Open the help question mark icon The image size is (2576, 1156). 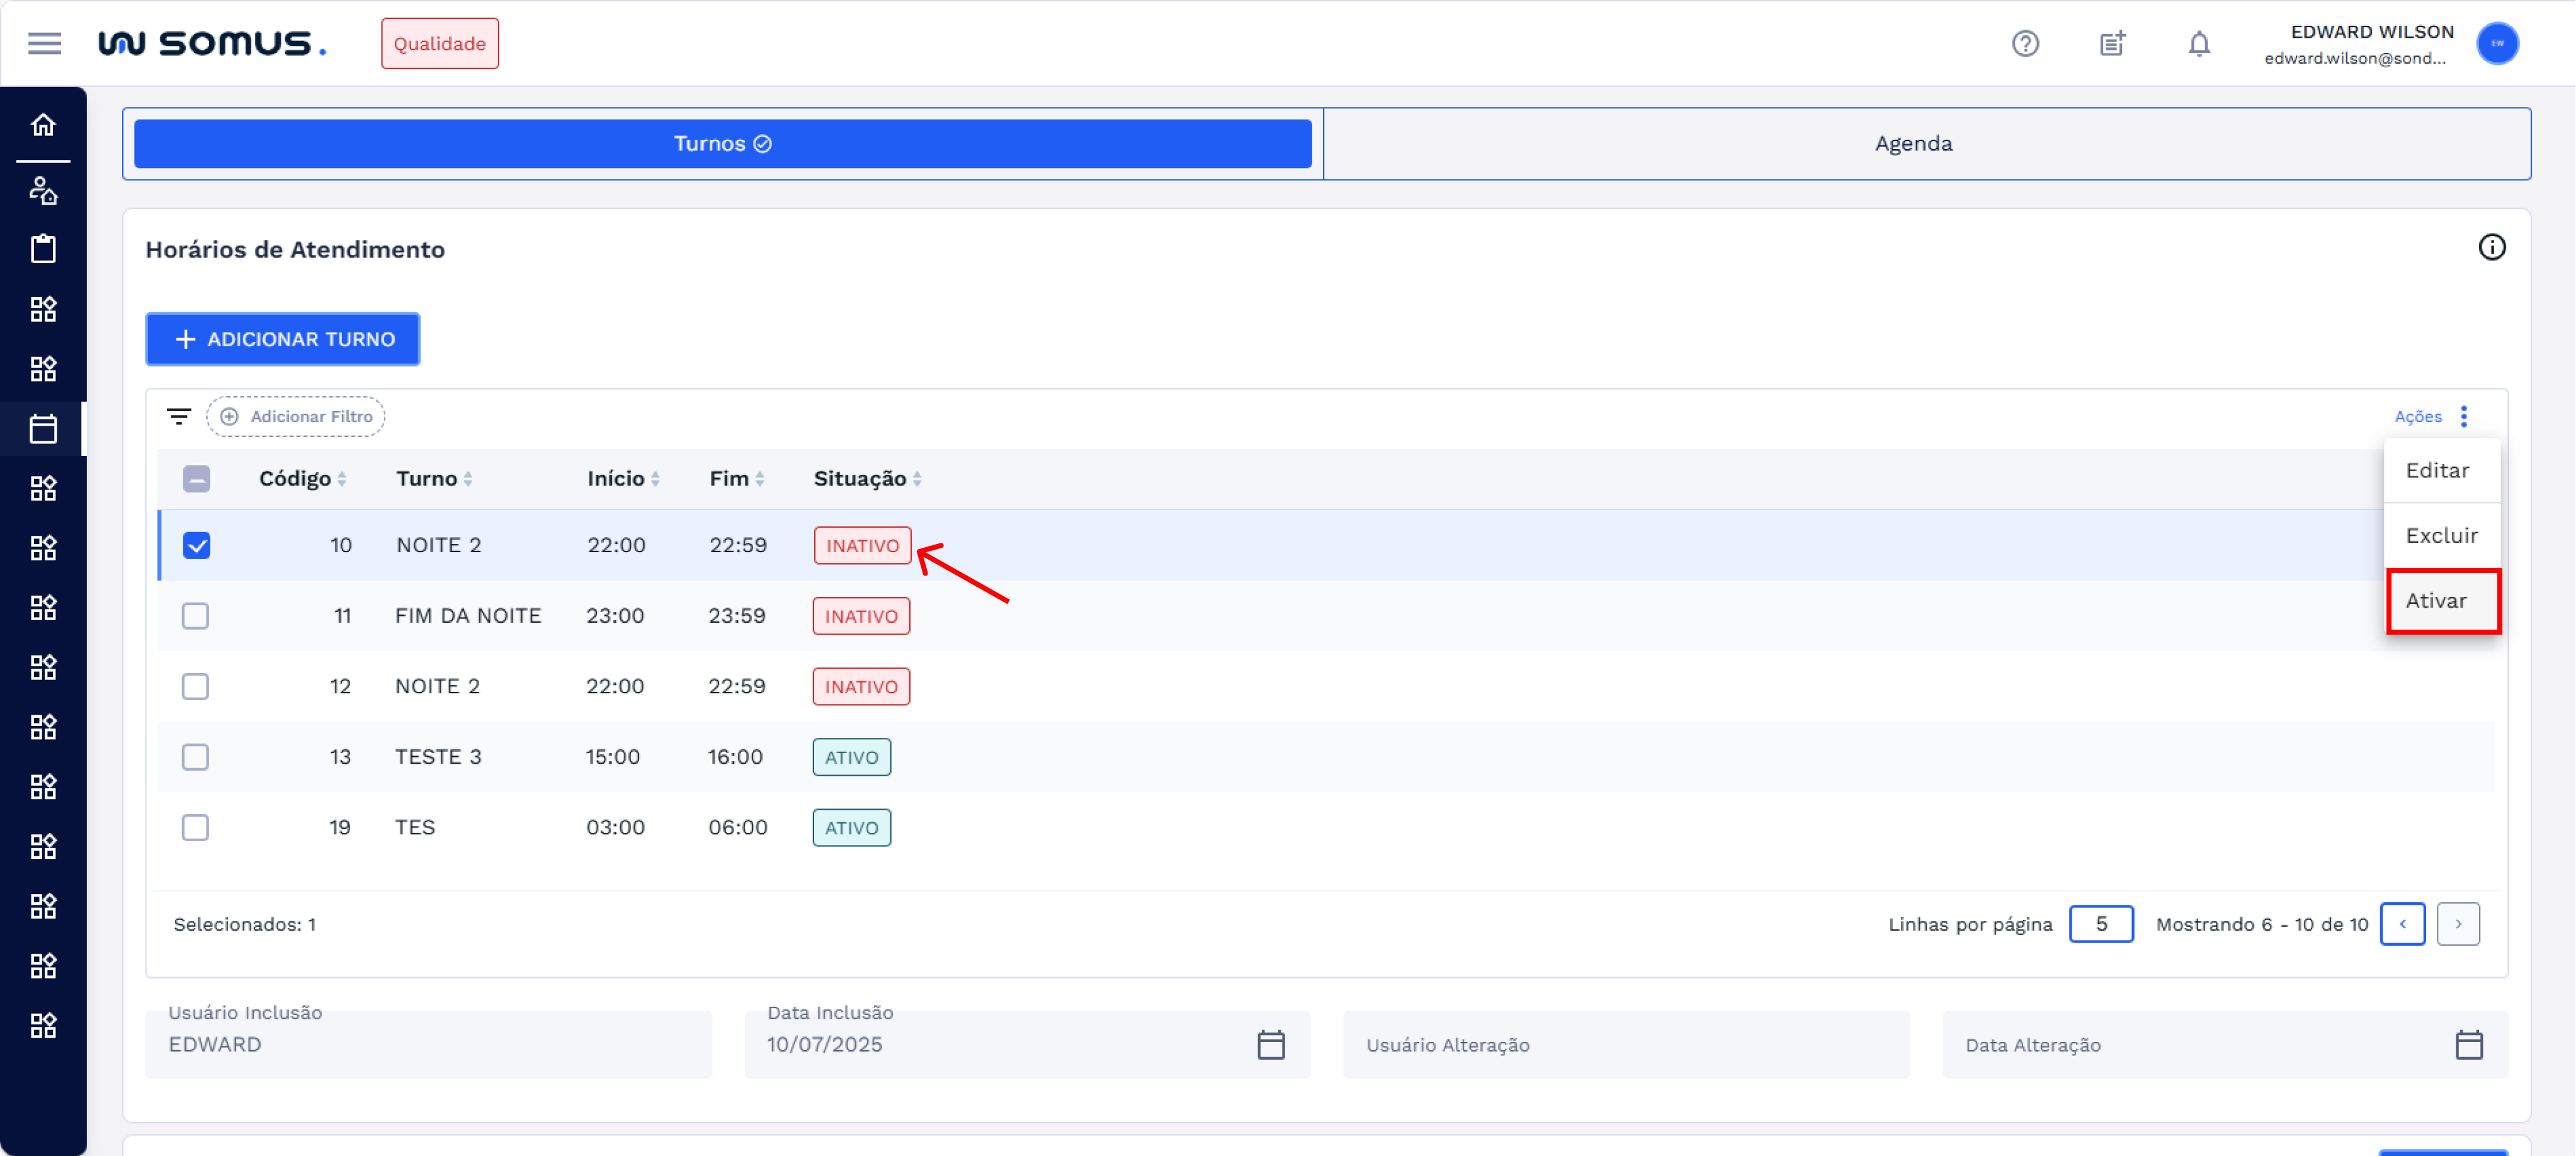point(2025,43)
